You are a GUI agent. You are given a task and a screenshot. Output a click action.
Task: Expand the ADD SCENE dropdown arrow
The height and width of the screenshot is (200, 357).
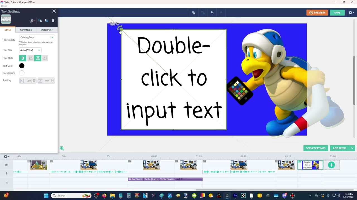point(352,148)
